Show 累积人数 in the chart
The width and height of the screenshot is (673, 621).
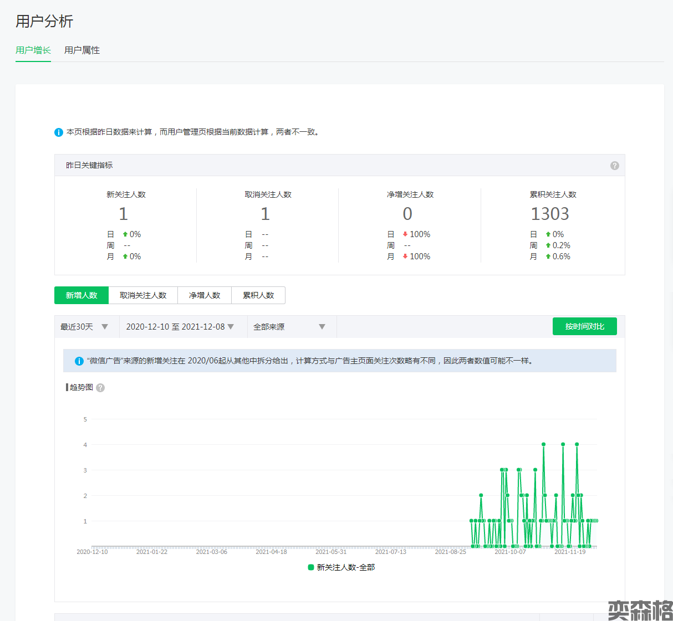258,295
